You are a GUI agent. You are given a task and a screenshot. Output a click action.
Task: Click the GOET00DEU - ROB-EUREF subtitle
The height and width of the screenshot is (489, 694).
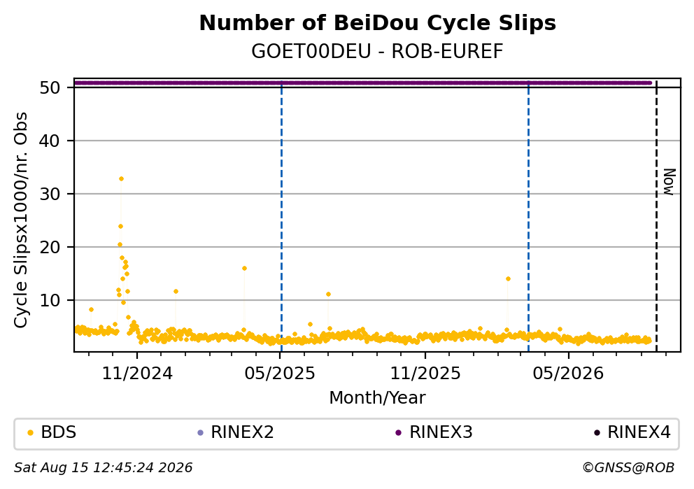pyautogui.click(x=377, y=51)
